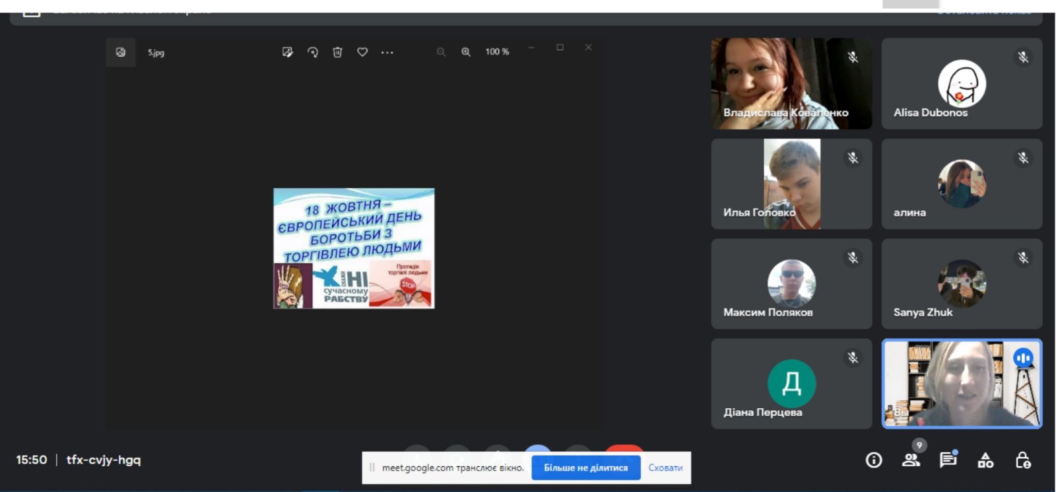Open the activities shapes icon
This screenshot has width=1056, height=492.
(x=985, y=460)
